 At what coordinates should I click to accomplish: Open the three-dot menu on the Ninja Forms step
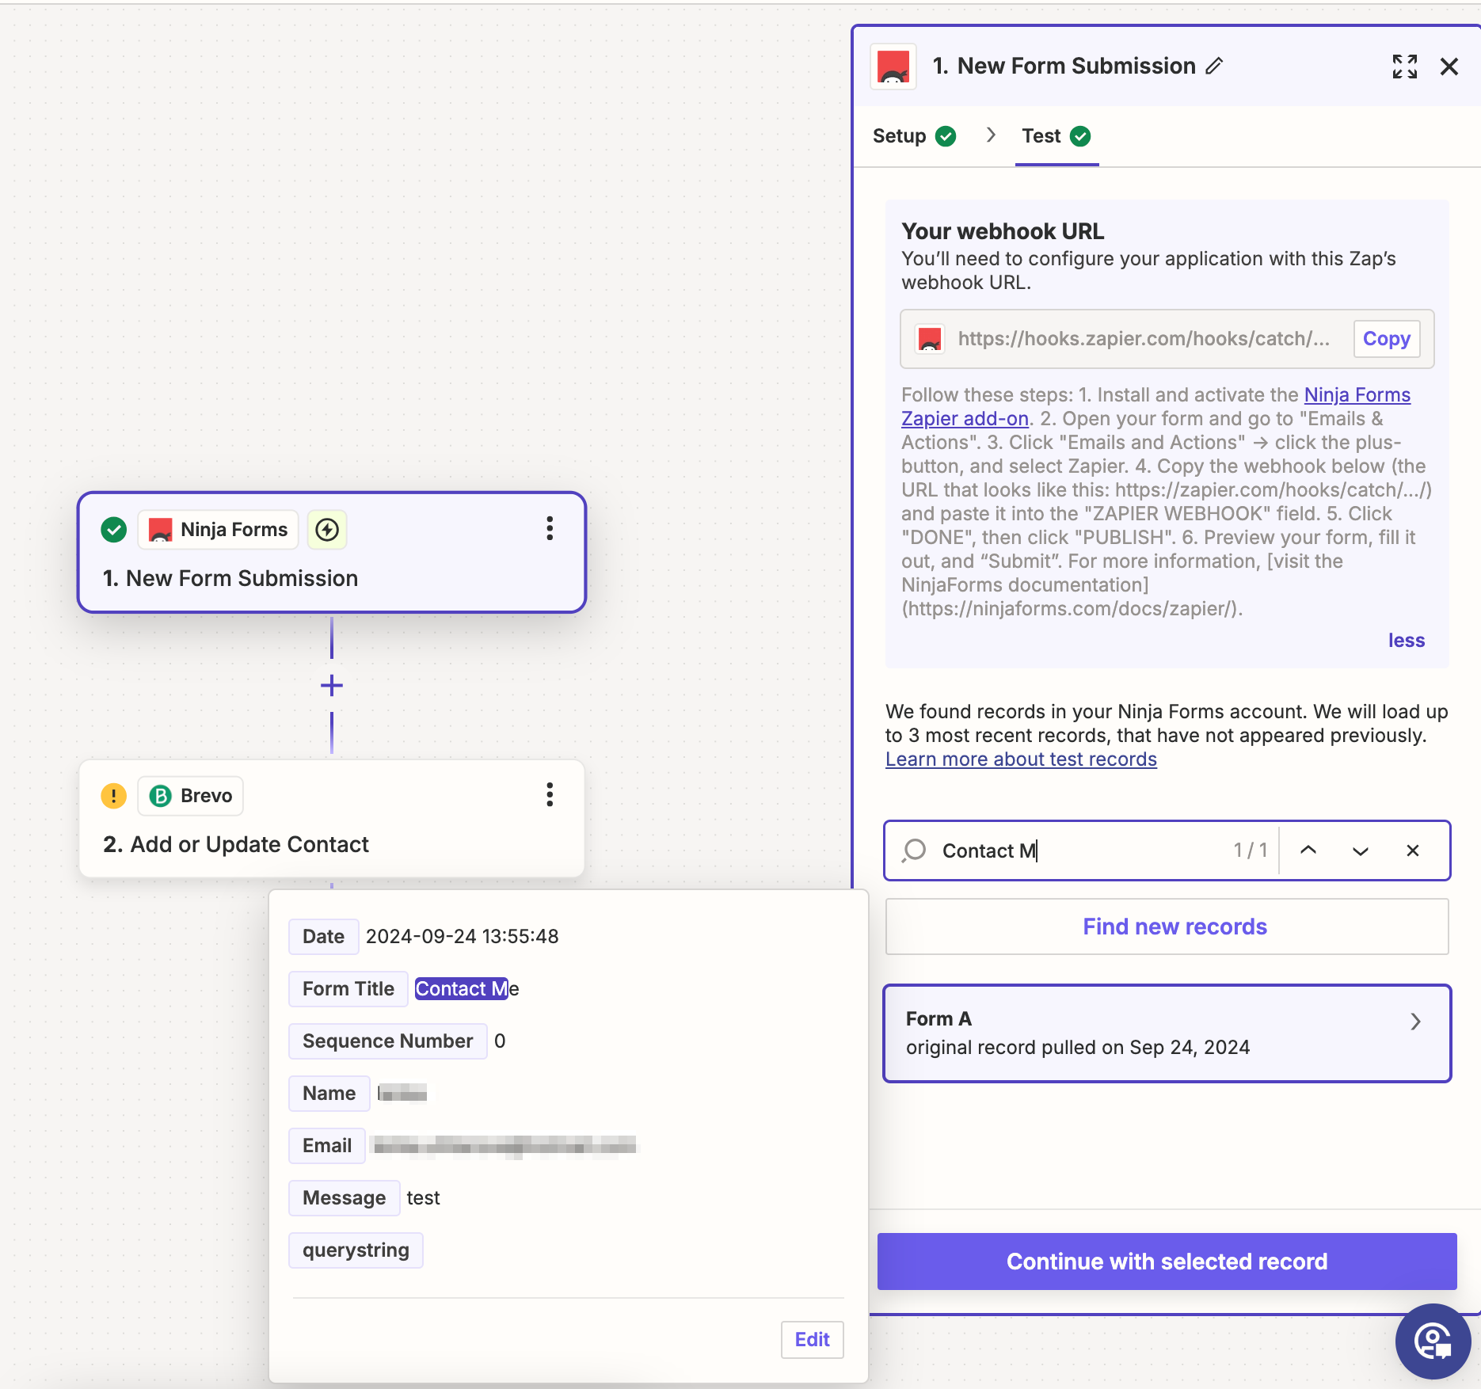click(550, 529)
